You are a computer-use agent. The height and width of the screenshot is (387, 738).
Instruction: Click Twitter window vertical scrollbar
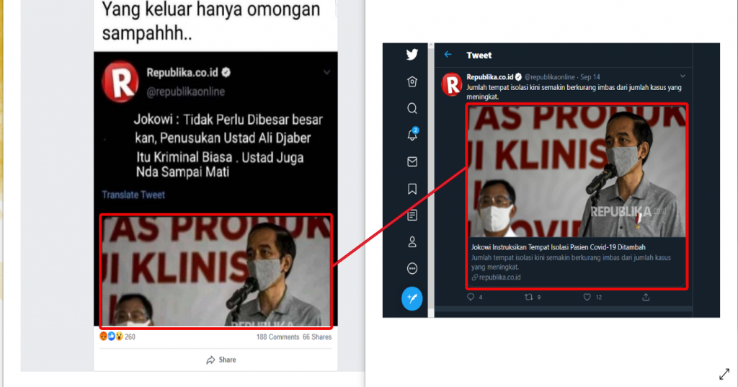(x=431, y=180)
